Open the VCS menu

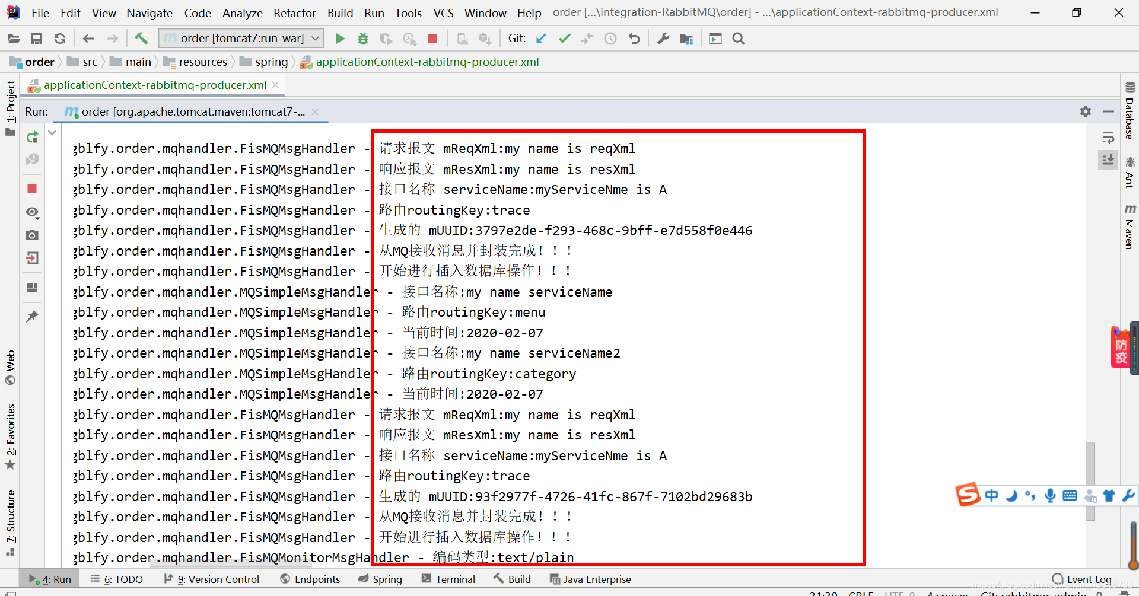(443, 12)
